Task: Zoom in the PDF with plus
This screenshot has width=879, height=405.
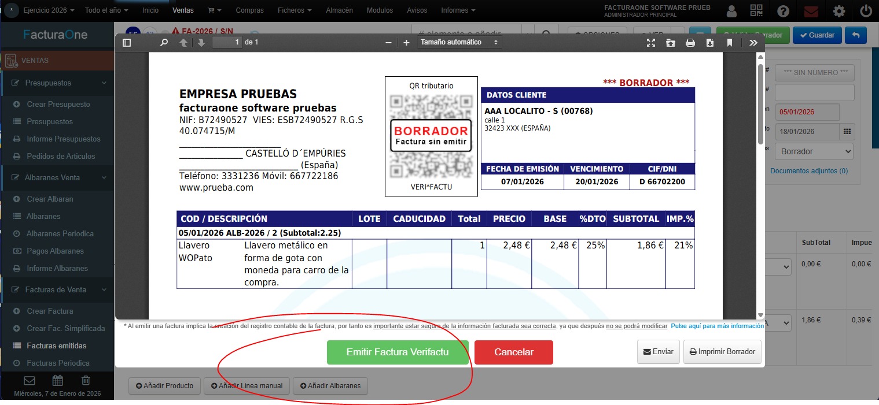Action: click(x=406, y=43)
